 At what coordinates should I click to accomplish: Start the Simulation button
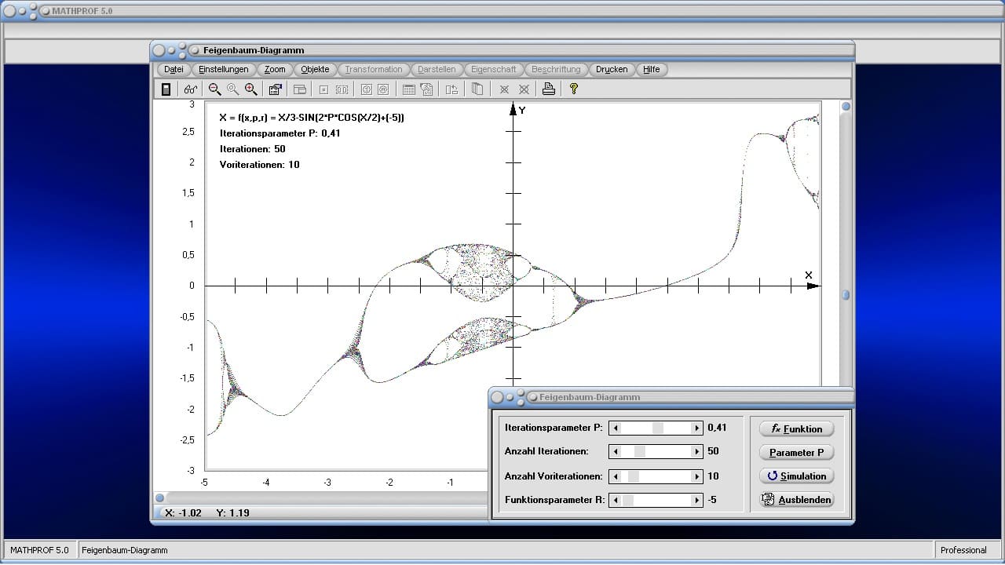tap(796, 476)
